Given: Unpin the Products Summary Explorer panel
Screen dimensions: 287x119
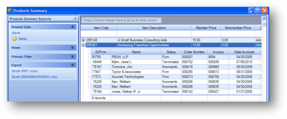Looking at the screenshot, I should tap(75, 19).
